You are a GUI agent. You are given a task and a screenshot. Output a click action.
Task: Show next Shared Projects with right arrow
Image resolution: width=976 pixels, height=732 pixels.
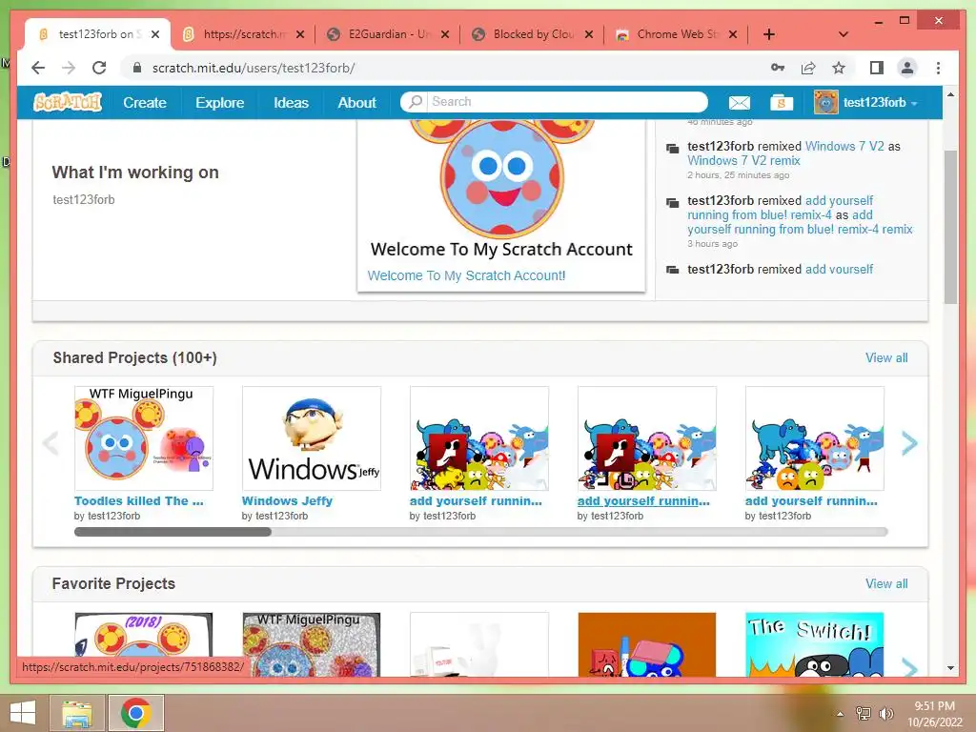tap(909, 443)
